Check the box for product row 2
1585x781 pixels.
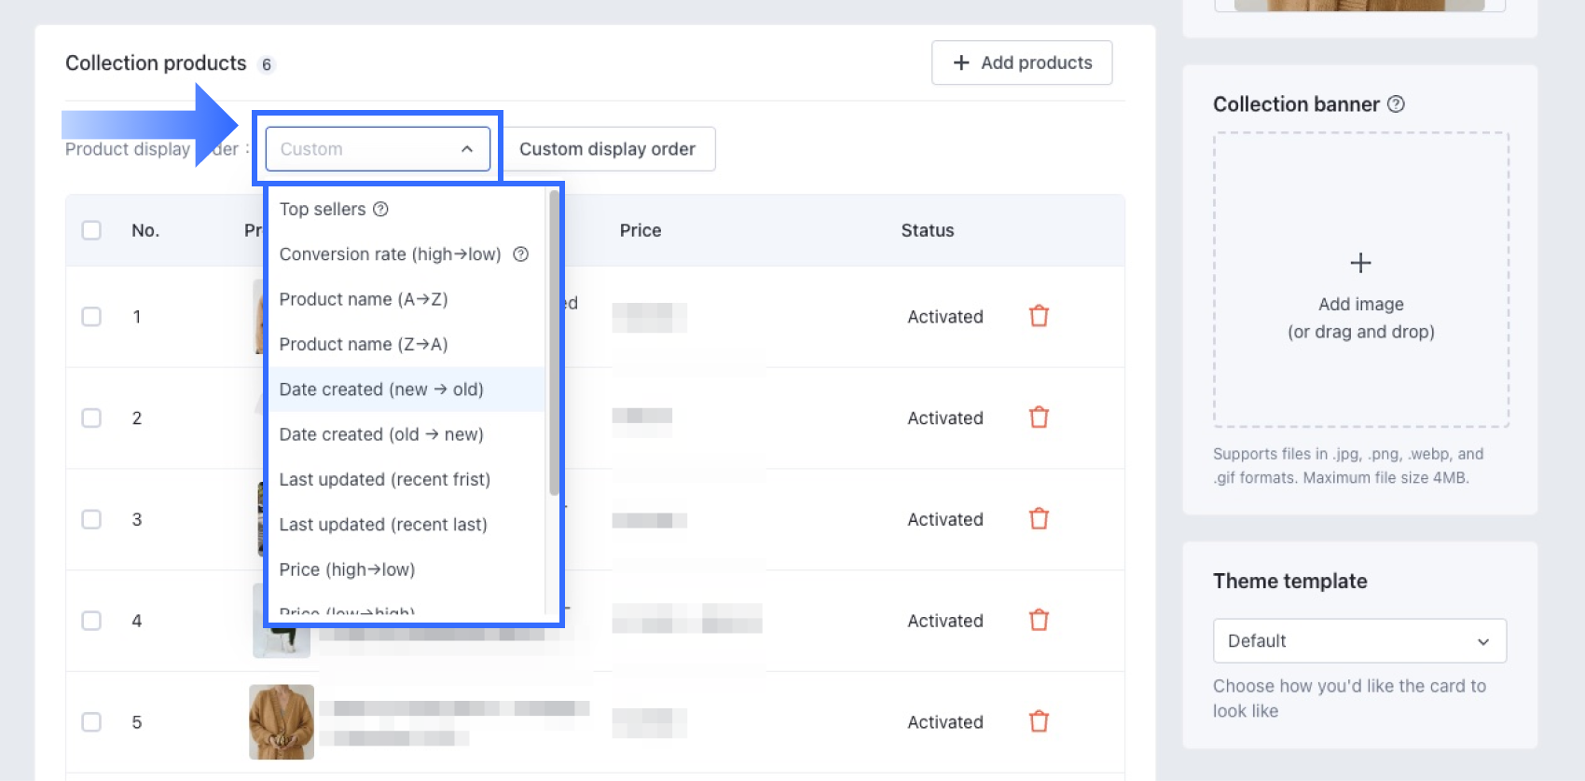91,418
